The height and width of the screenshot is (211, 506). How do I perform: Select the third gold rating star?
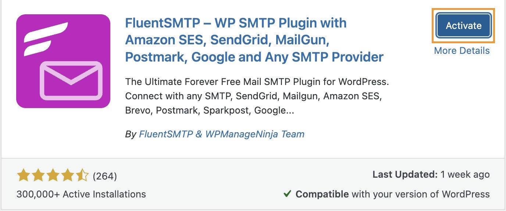click(53, 176)
